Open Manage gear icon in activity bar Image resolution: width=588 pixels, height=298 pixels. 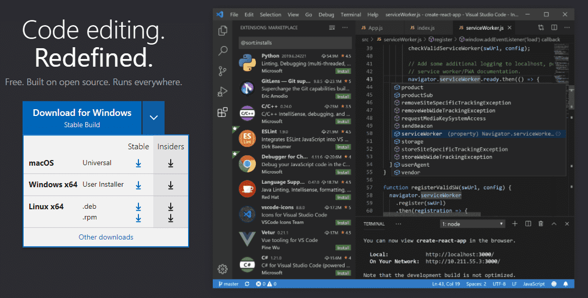tap(222, 269)
